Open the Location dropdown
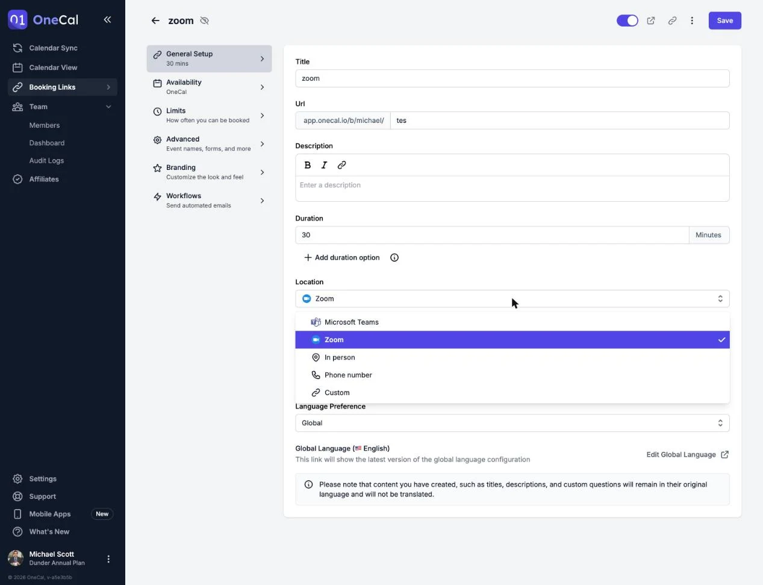Screen dimensions: 763x585 click(512, 299)
